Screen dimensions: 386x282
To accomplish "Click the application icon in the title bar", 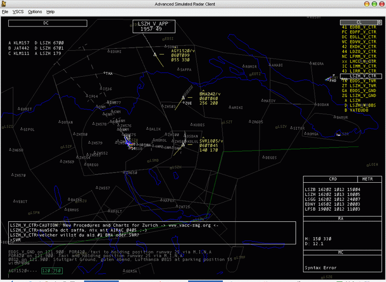I will point(4,4).
